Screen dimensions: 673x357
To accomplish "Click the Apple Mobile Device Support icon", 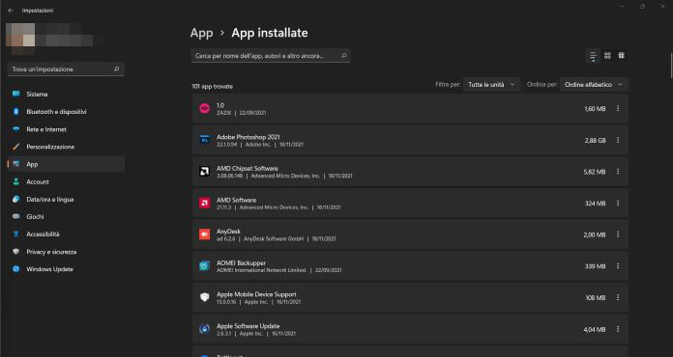I will tap(204, 297).
